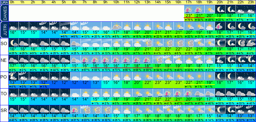The height and width of the screenshot is (122, 256).
Task: Click the 23° temperature cell at DANES 17h
Action: (x=189, y=16)
